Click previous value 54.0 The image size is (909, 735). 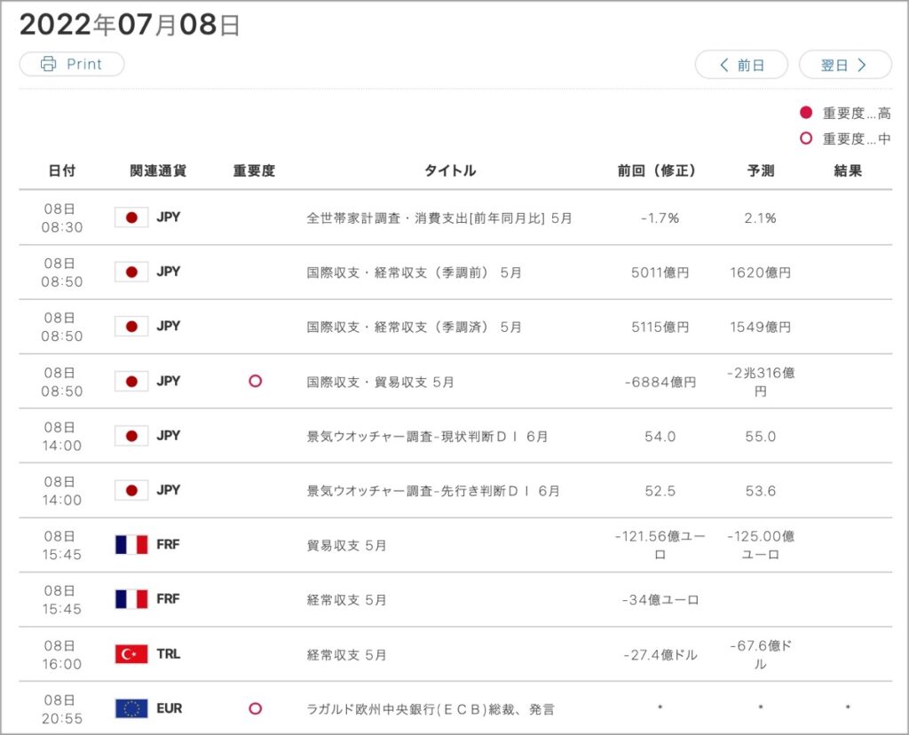[x=660, y=437]
